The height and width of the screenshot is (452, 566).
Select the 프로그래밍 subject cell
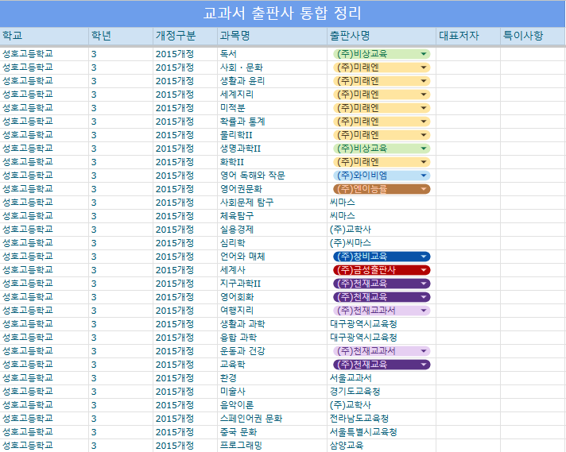click(x=272, y=446)
